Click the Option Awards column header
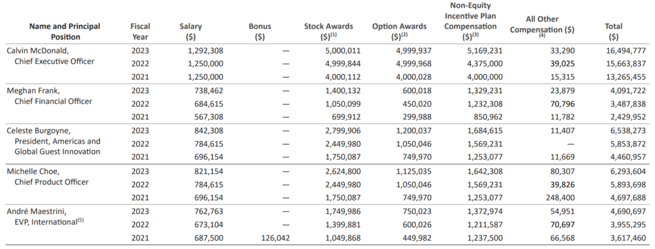Image resolution: width=655 pixels, height=249 pixels. tap(399, 31)
